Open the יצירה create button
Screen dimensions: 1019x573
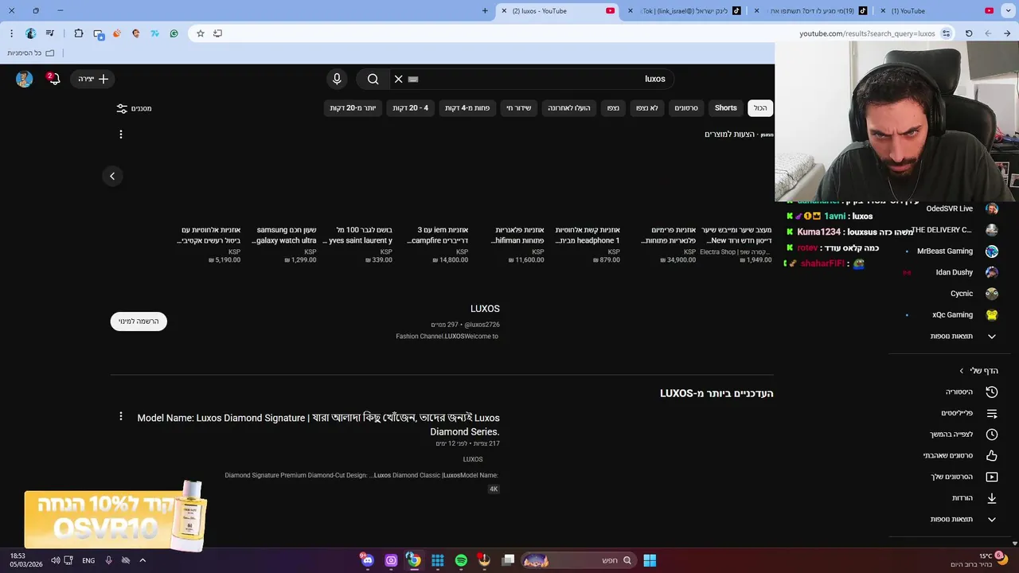click(x=93, y=79)
